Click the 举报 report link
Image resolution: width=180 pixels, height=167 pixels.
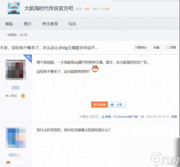click(106, 117)
